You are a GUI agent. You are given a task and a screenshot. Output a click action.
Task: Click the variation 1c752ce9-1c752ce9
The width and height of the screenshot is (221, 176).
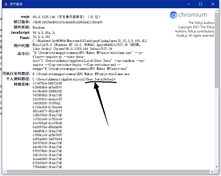coord(47,119)
